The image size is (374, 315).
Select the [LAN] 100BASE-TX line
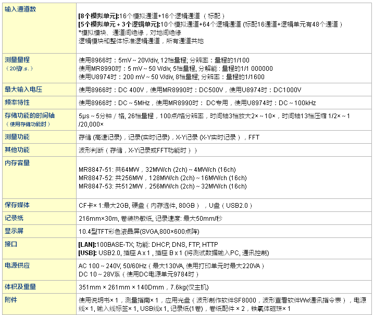[148, 245]
